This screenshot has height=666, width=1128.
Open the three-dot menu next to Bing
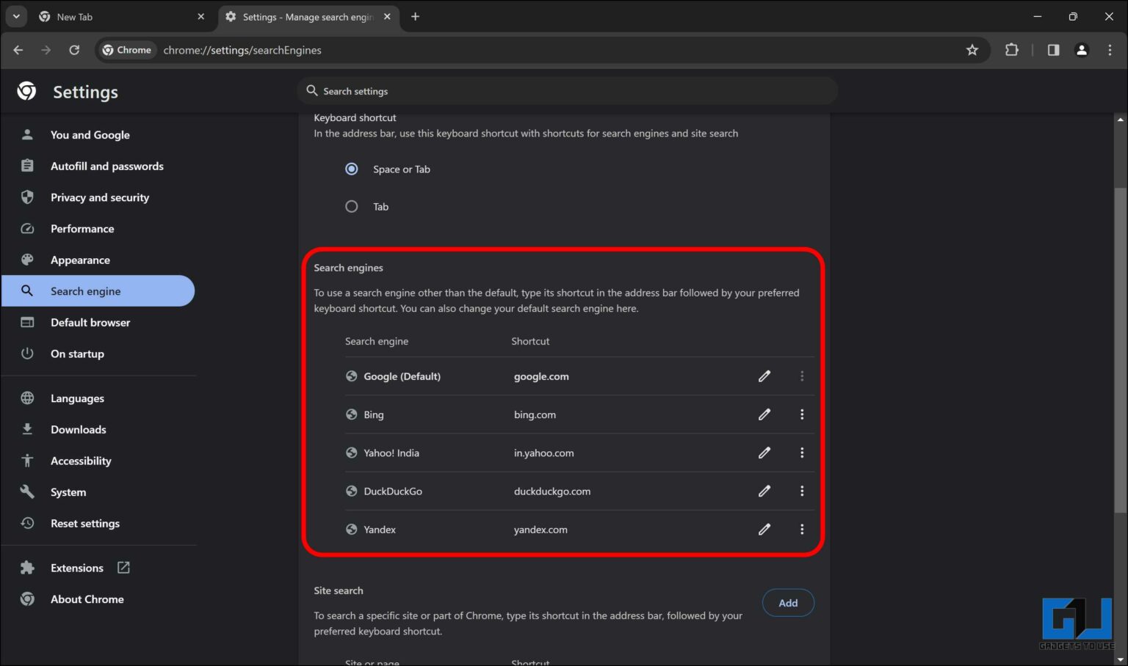pos(802,414)
